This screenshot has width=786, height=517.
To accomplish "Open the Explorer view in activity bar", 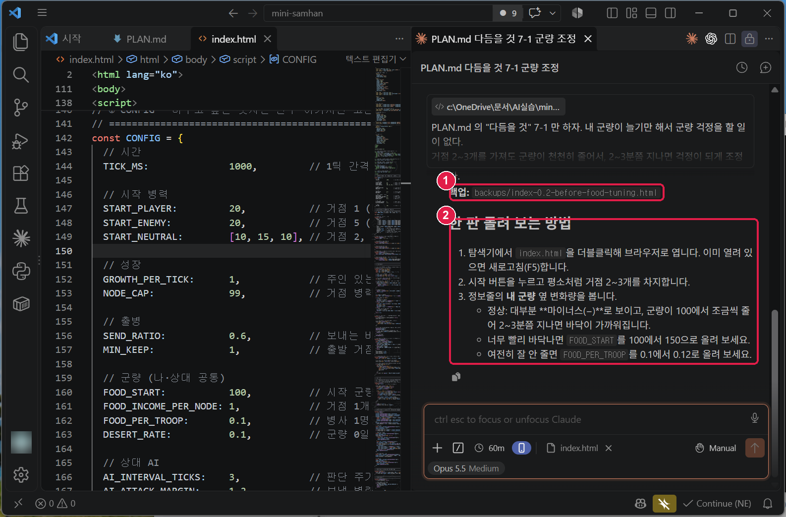I will coord(21,42).
